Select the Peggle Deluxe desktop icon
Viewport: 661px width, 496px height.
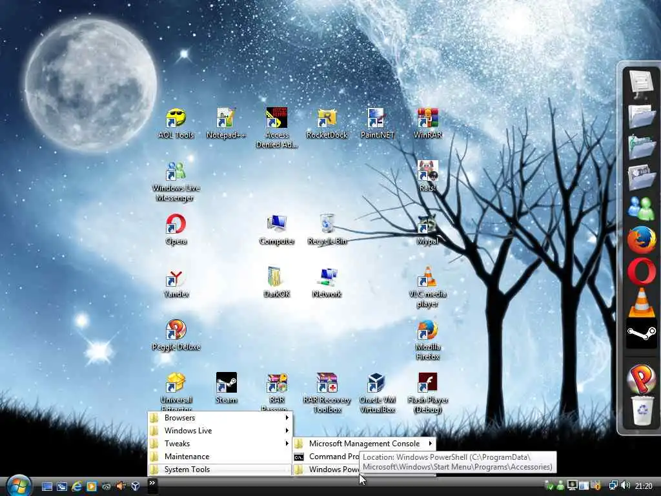[x=176, y=335]
